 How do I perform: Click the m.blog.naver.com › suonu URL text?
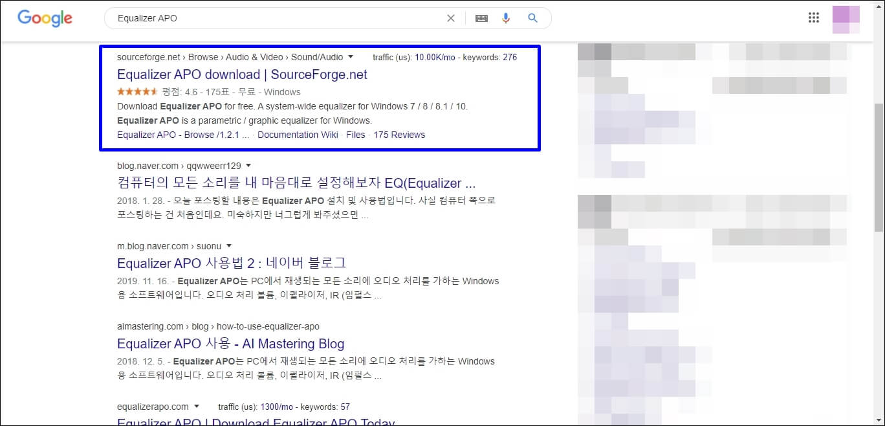tap(169, 246)
